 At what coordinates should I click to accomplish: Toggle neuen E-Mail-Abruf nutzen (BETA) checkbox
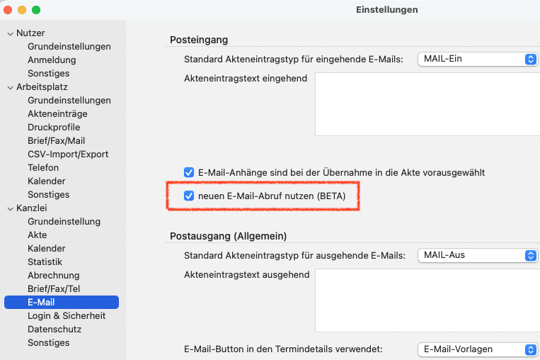coord(189,196)
